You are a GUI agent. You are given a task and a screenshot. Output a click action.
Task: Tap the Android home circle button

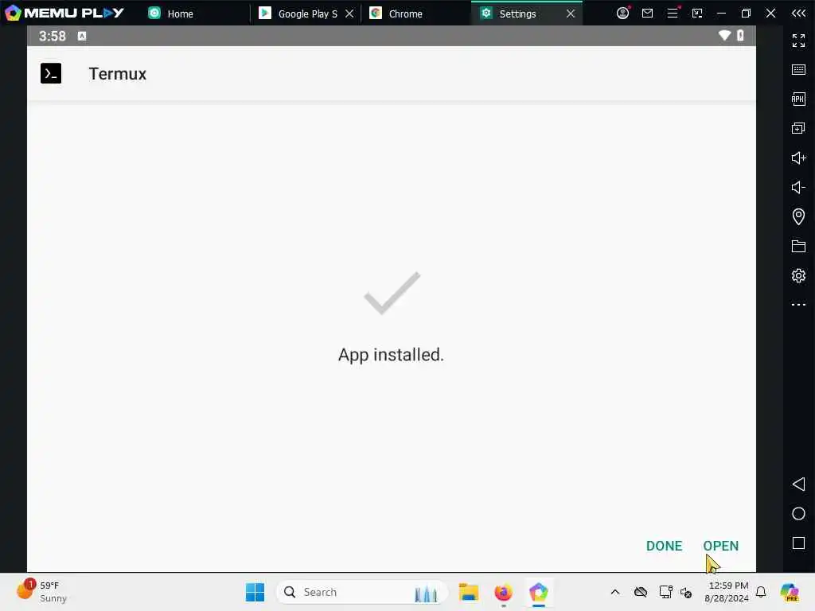pyautogui.click(x=798, y=514)
